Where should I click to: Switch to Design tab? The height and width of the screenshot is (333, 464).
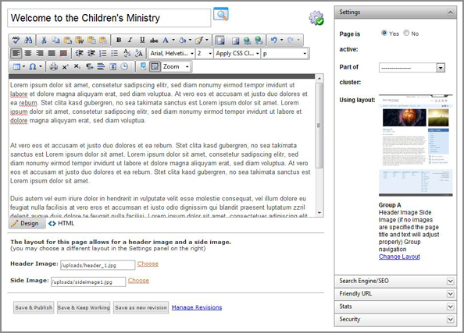(27, 223)
